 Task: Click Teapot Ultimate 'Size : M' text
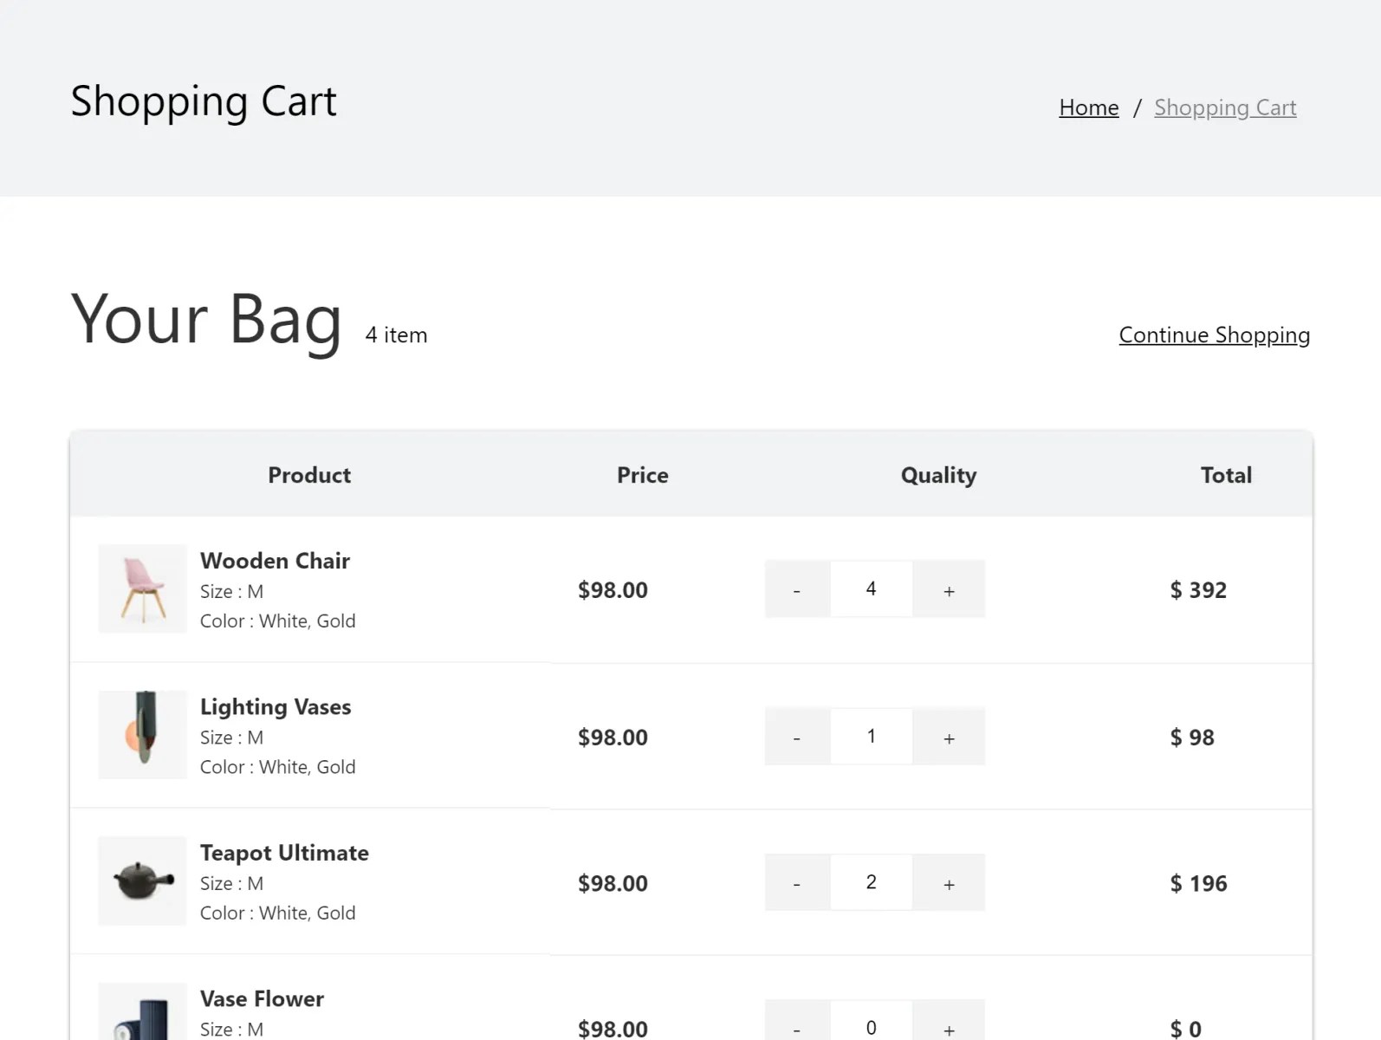(231, 883)
